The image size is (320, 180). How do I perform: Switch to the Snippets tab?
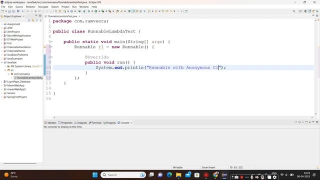pyautogui.click(x=81, y=123)
